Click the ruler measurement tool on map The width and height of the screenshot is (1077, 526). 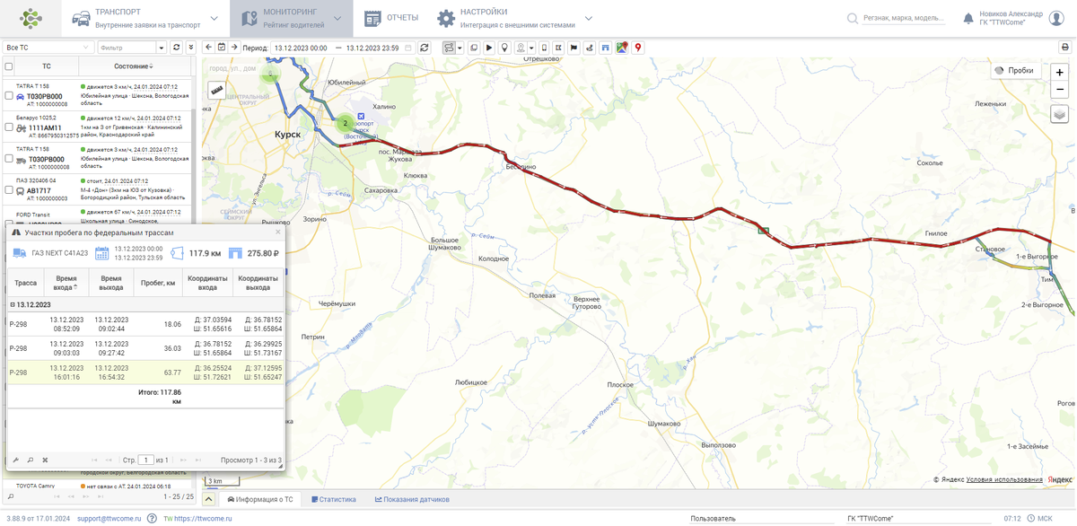tap(216, 90)
